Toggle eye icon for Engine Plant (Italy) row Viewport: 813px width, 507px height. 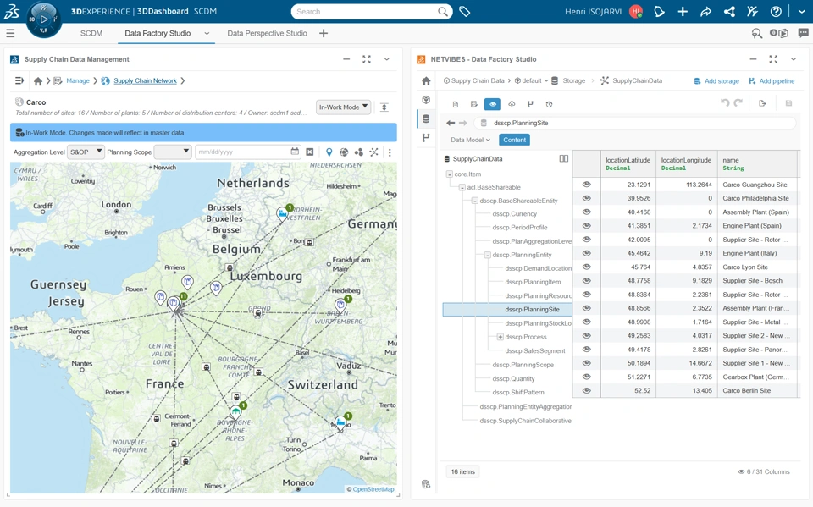pos(586,253)
